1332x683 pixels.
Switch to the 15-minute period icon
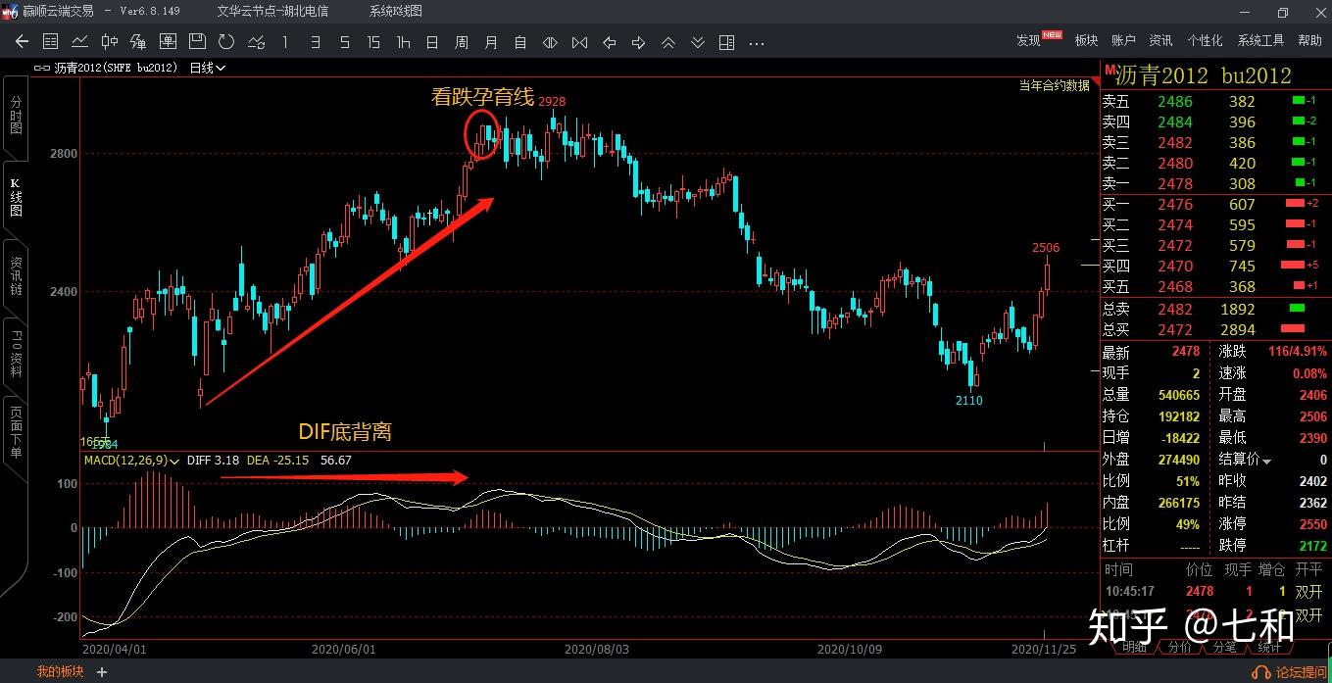(373, 42)
